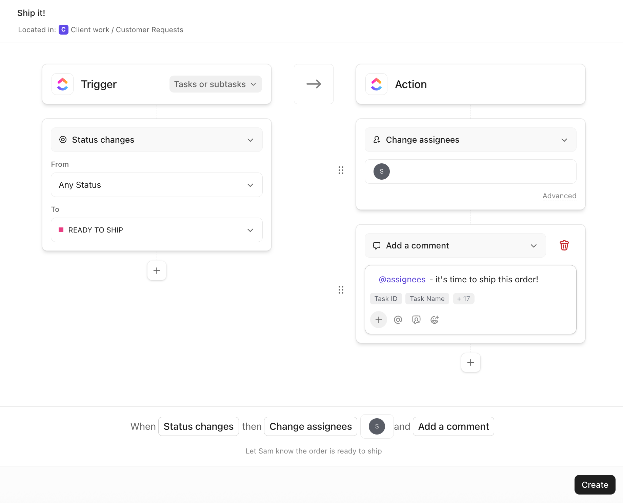
Task: Open the @ mention icon in the comment
Action: [x=398, y=319]
